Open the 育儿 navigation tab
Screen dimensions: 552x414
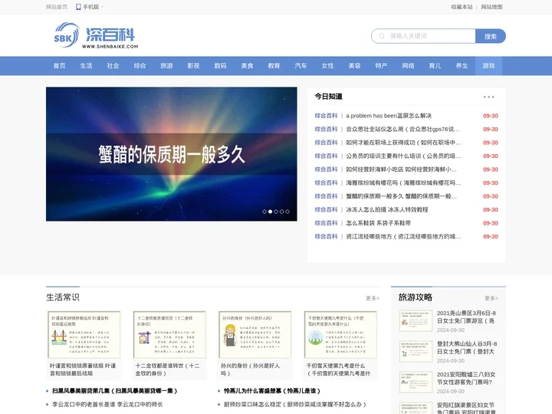point(435,66)
